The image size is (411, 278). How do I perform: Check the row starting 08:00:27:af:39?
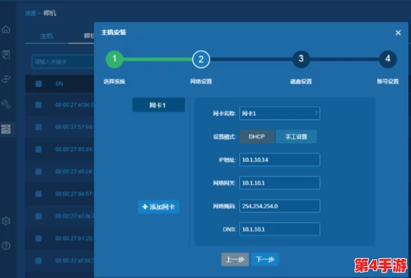(39, 261)
